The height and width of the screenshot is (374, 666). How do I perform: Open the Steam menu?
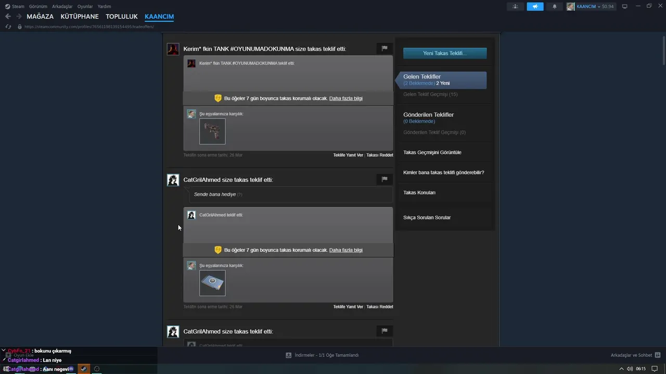[15, 6]
